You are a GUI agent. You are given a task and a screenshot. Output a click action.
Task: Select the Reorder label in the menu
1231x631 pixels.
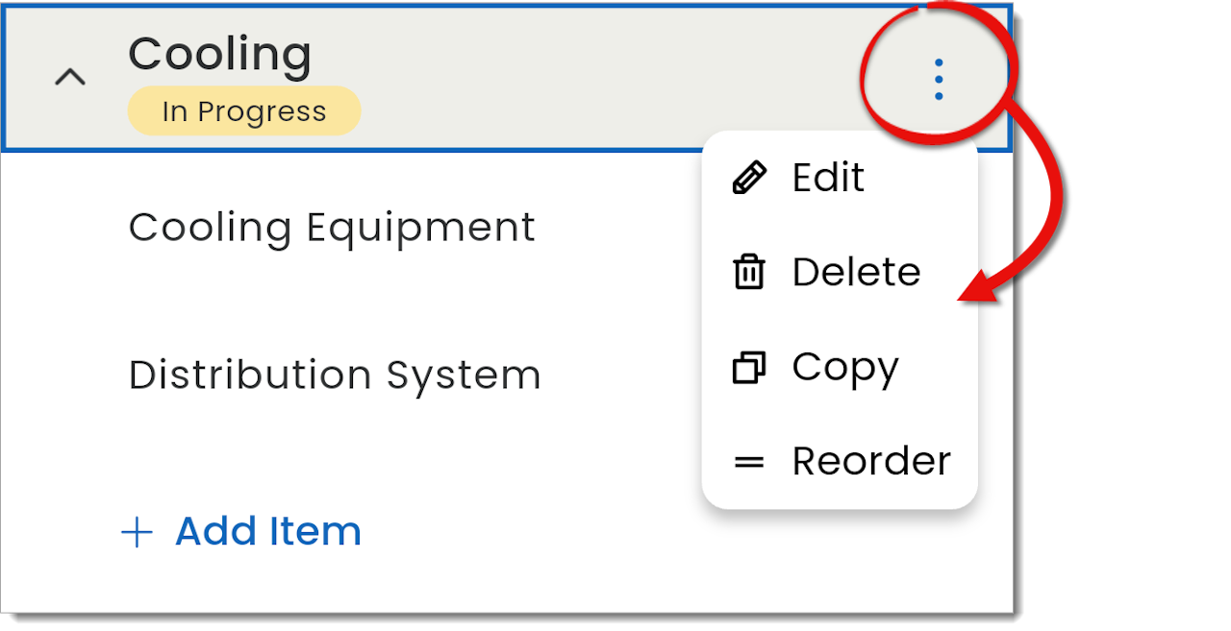point(871,462)
